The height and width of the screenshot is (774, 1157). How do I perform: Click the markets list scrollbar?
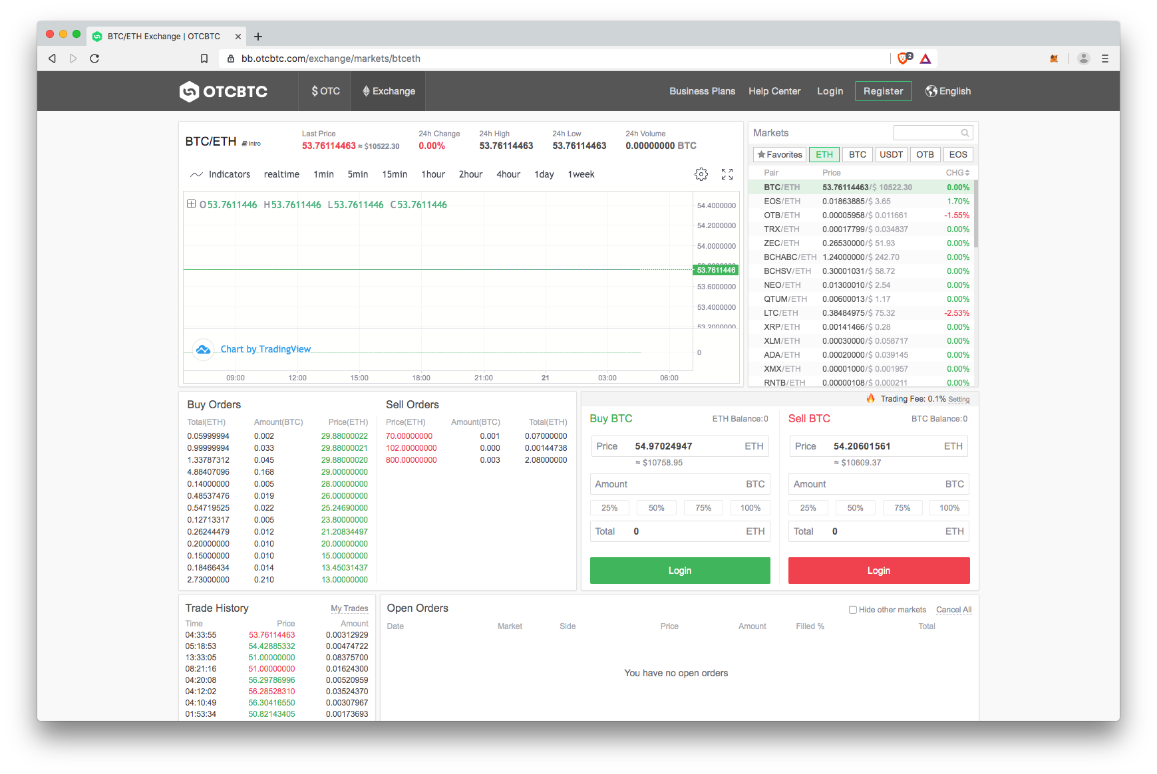click(x=975, y=214)
